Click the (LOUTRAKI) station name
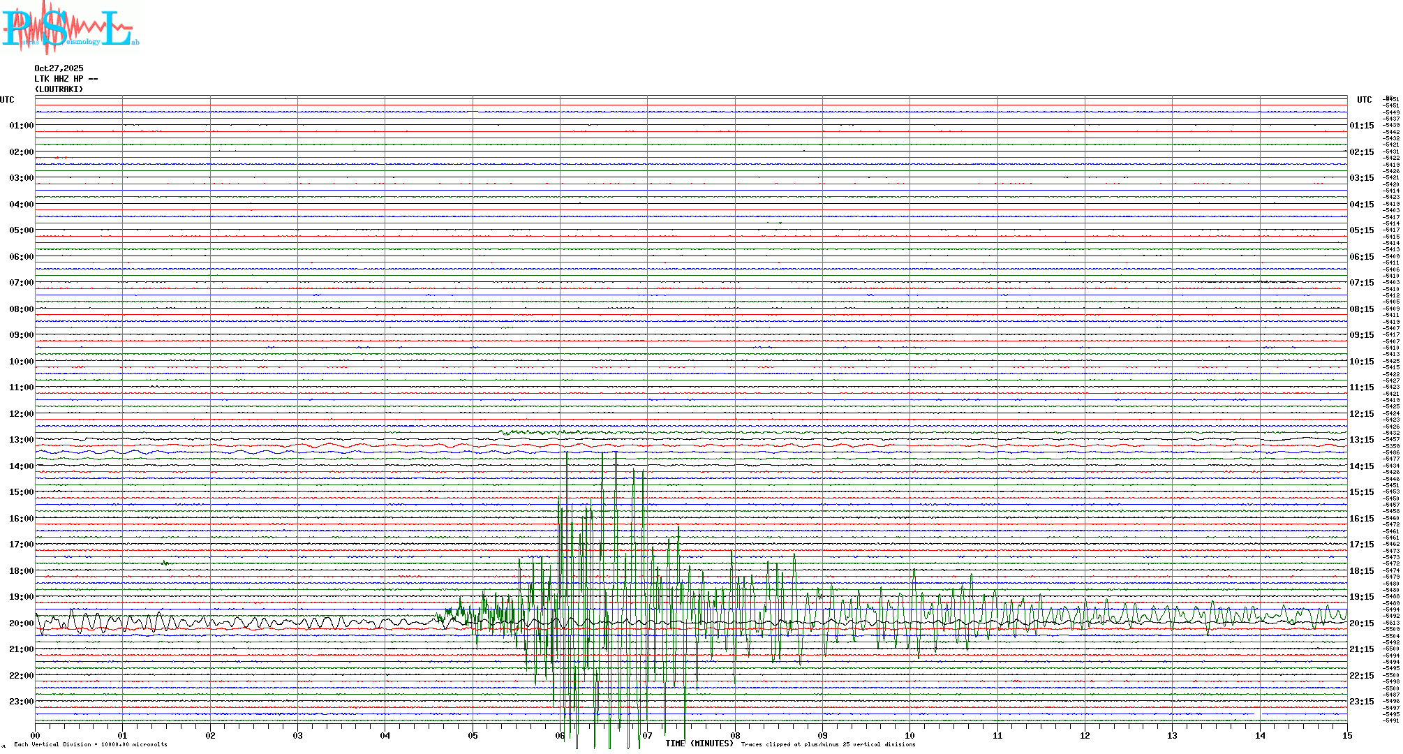 point(59,89)
